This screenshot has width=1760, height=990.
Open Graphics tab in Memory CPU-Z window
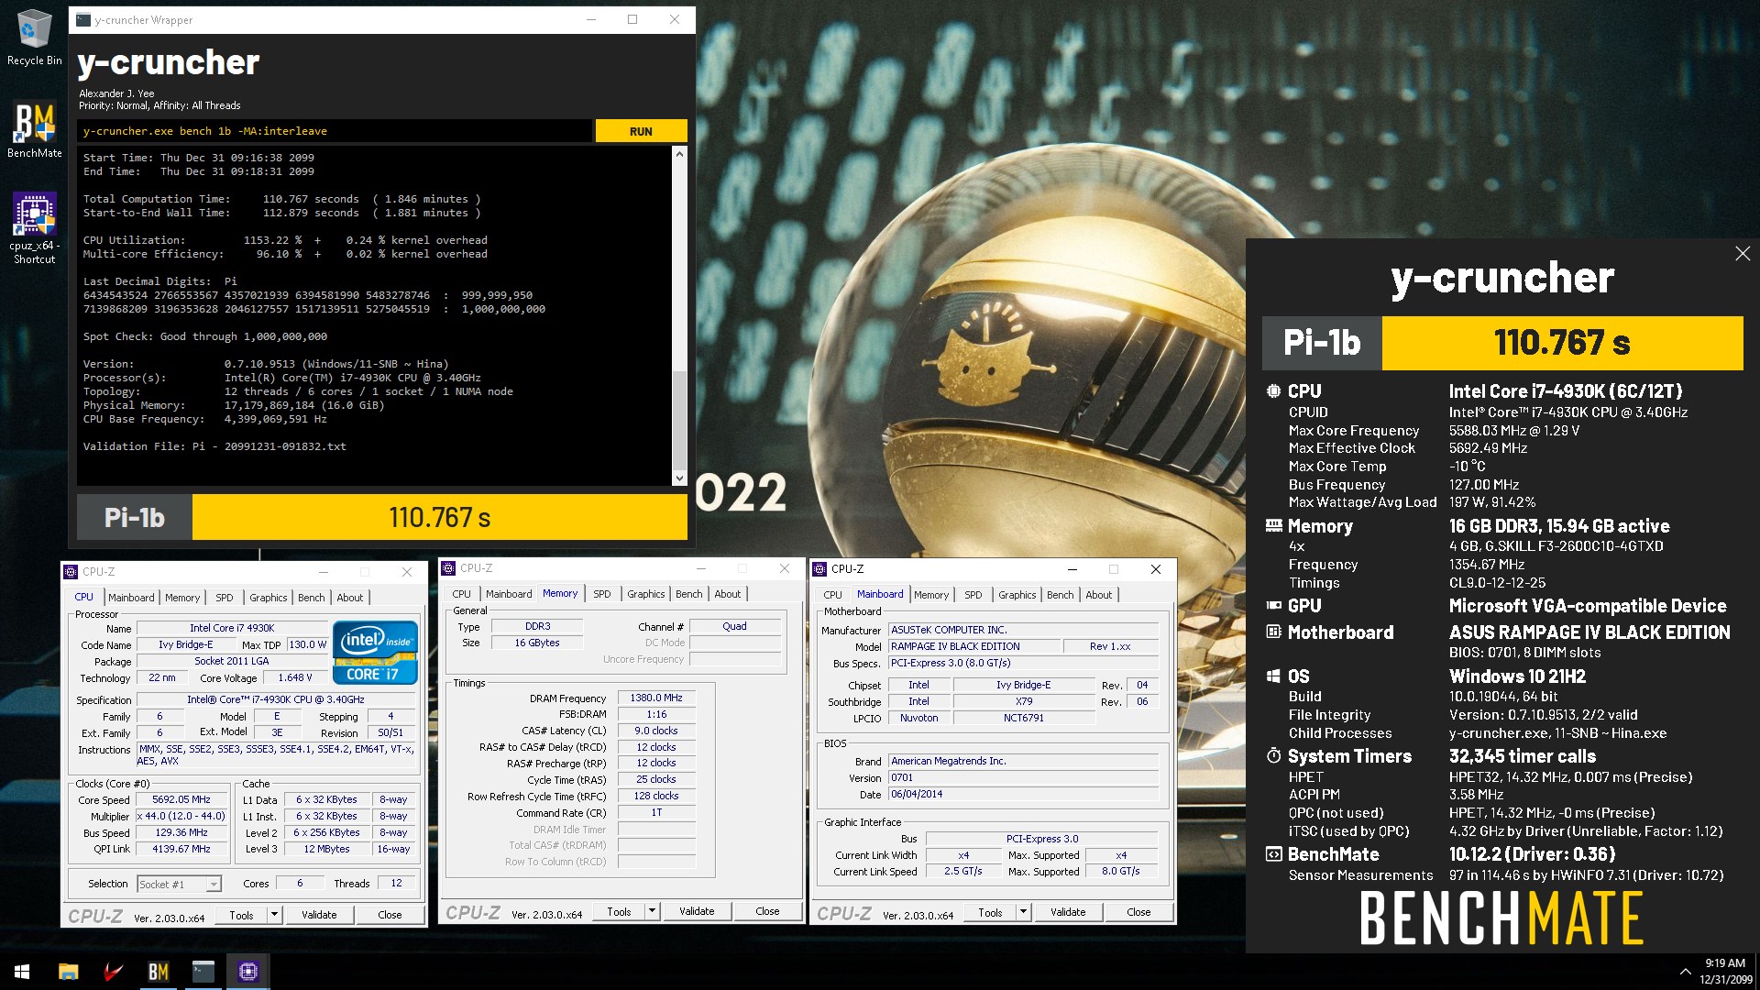[x=646, y=594]
